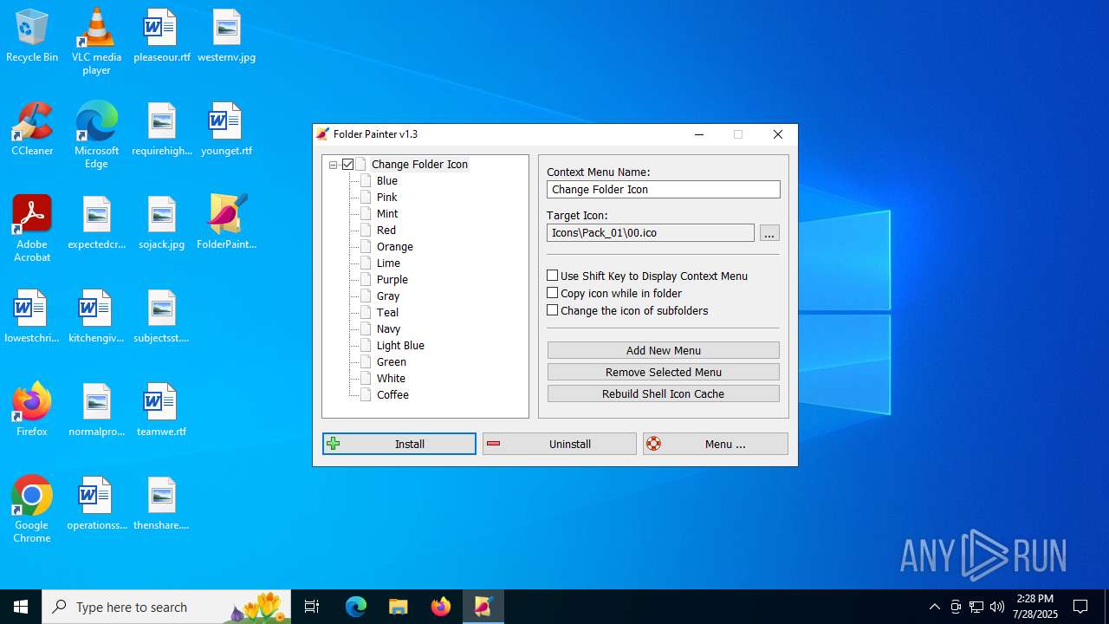Select Purple in the color tree
1109x624 pixels.
point(392,280)
